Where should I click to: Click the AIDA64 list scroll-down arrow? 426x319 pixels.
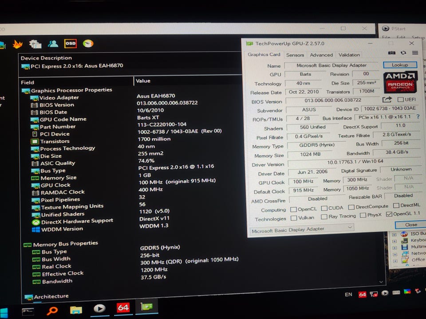[x=381, y=282]
